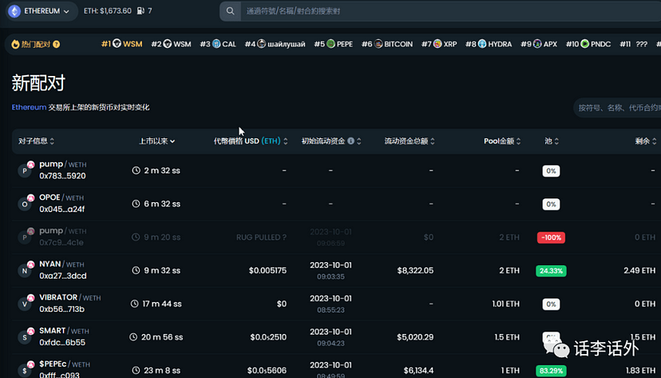661x378 pixels.
Task: Open hot pair #1 WSM
Action: point(122,44)
